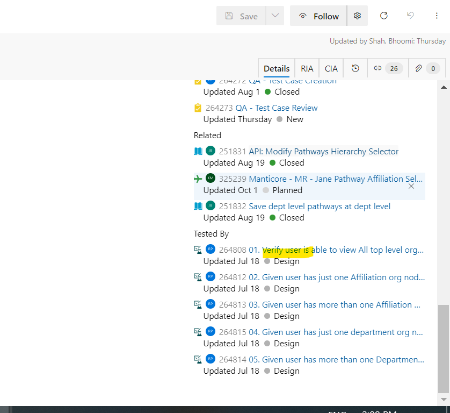Open the Links tab showing 26 links
450x413 pixels.
tap(387, 68)
